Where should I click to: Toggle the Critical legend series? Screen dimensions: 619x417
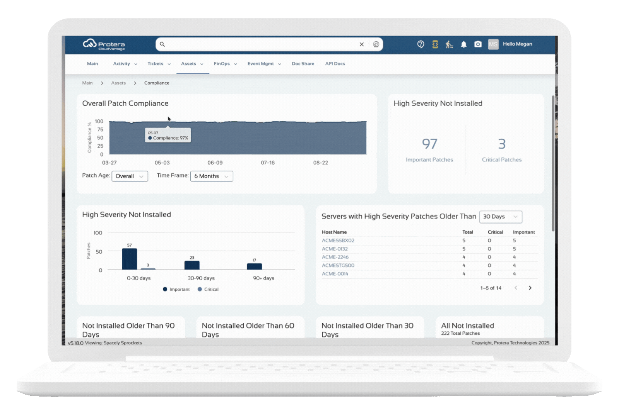tap(208, 289)
